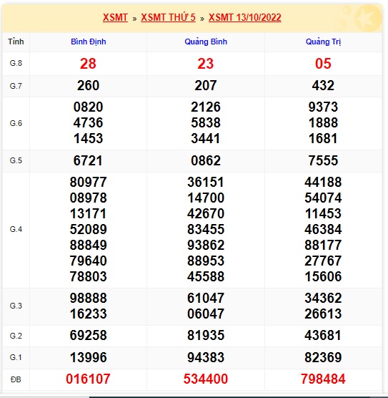Open the XSMT breadcrumb link
This screenshot has height=398, width=388.
click(x=115, y=17)
